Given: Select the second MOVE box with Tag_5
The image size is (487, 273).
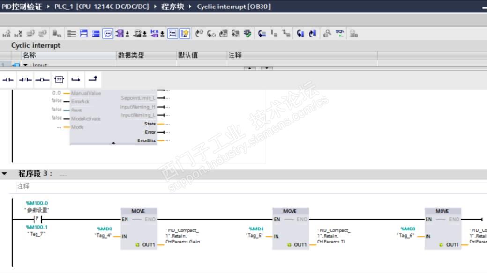Looking at the screenshot, I should 291,229.
